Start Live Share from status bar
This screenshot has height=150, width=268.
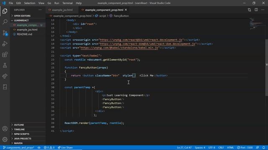[x=65, y=147]
